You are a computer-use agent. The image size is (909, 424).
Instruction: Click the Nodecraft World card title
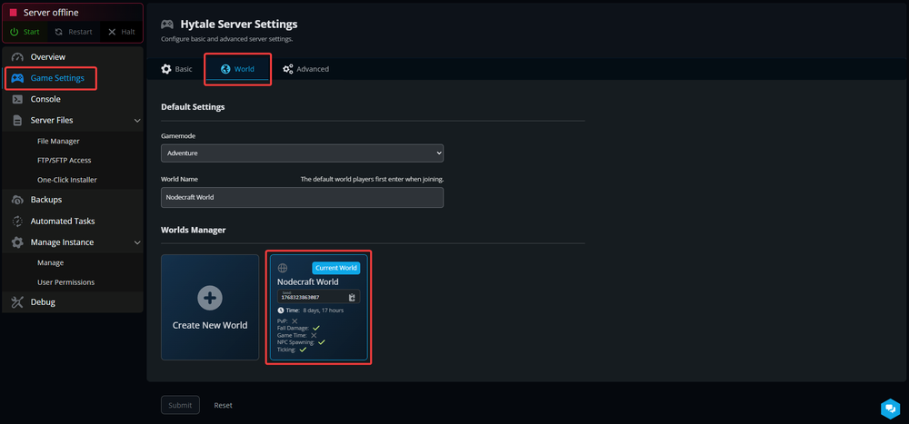(308, 282)
